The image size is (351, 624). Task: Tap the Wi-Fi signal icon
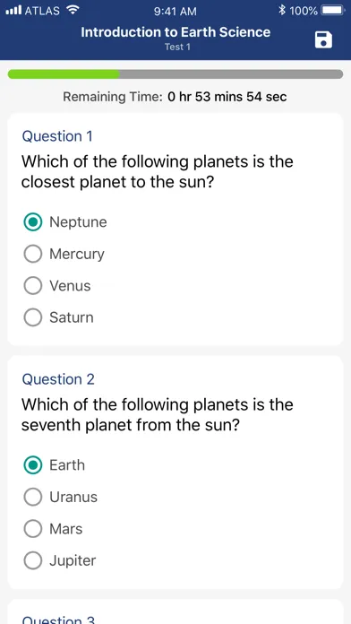(x=73, y=10)
